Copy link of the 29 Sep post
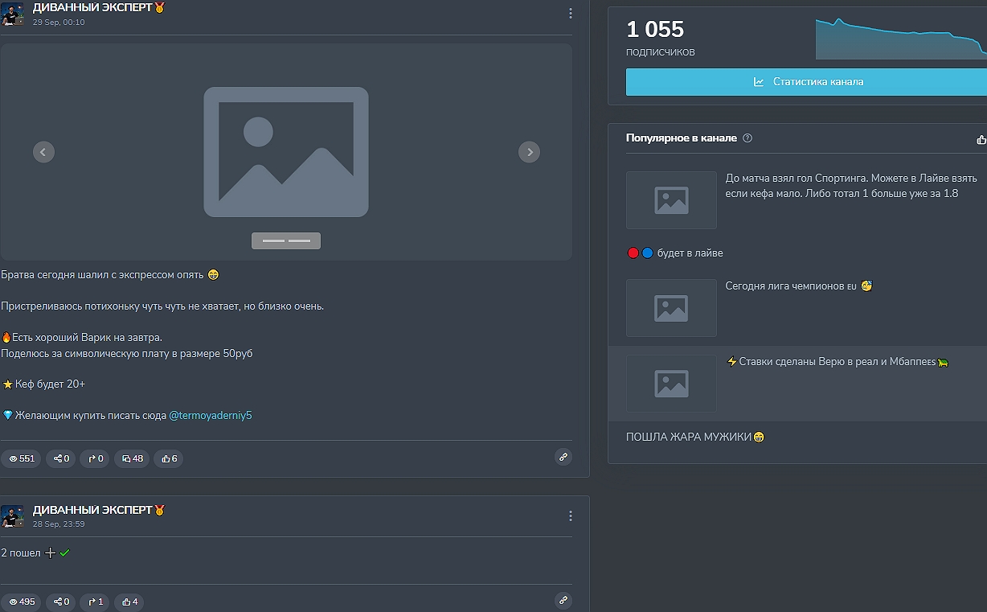 tap(563, 457)
